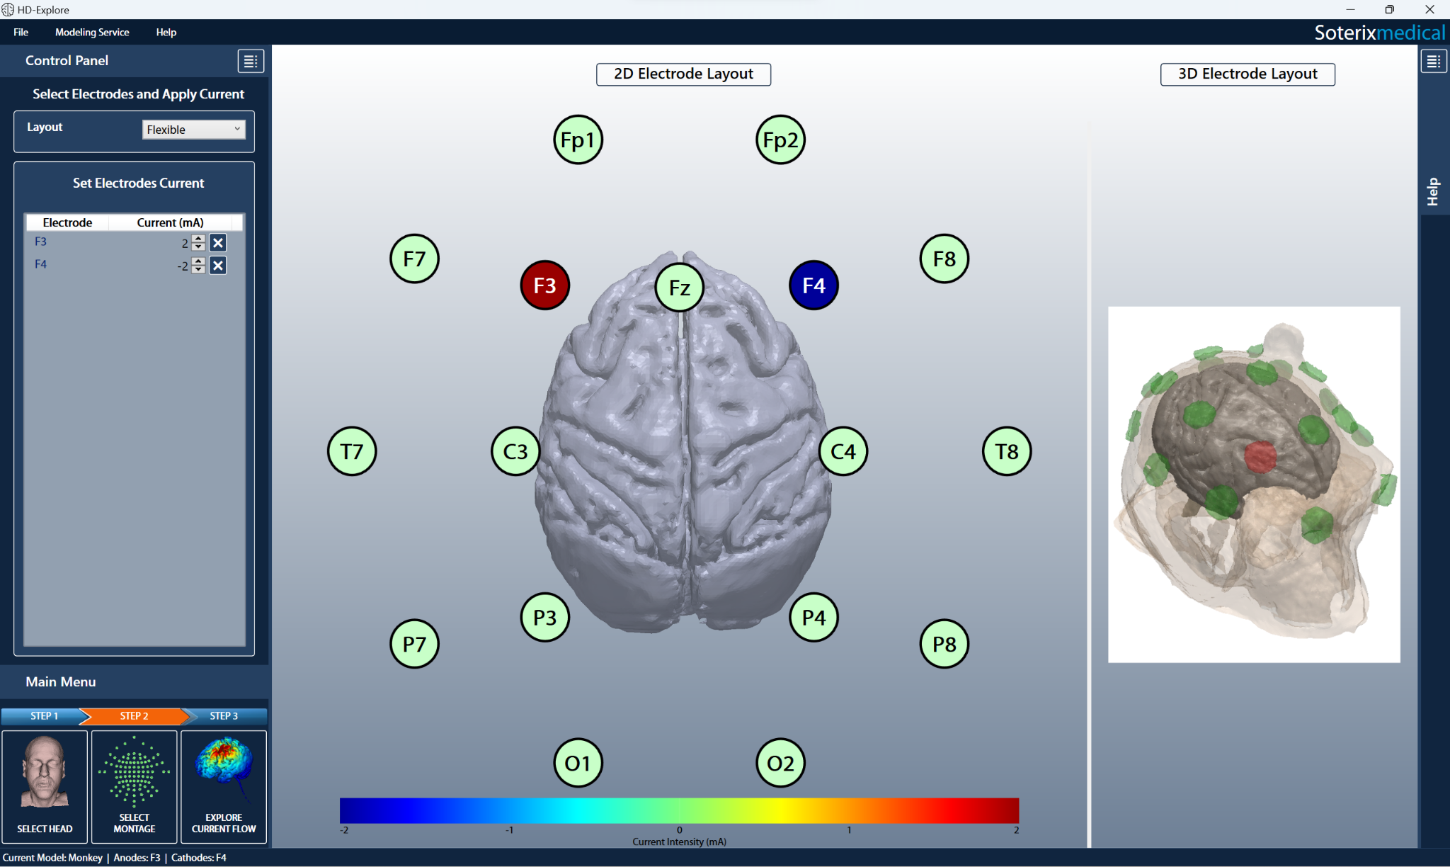Select F4 row in electrode table
The image size is (1450, 867).
[134, 265]
